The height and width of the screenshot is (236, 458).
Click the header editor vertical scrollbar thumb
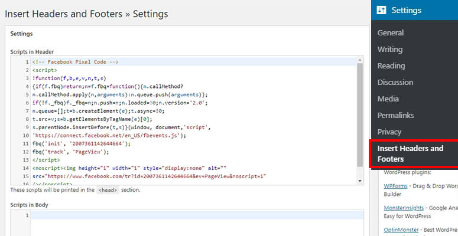[x=360, y=115]
